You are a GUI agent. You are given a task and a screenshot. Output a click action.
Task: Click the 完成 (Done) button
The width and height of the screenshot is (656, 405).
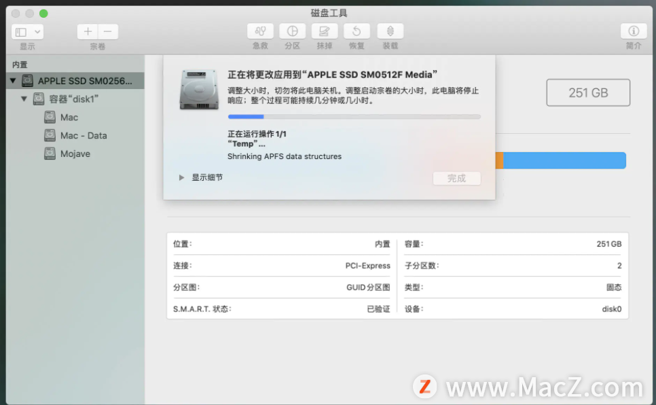coord(456,179)
